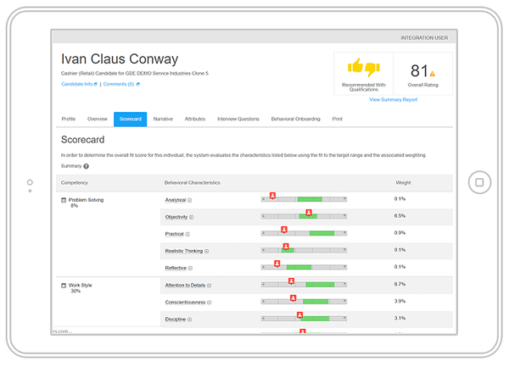Screen dimensions: 509x367
Task: Open the Comments (0) link
Action: [x=121, y=84]
